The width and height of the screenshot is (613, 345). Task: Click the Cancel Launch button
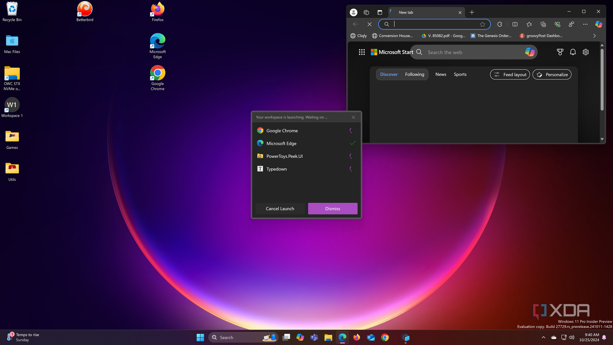280,209
